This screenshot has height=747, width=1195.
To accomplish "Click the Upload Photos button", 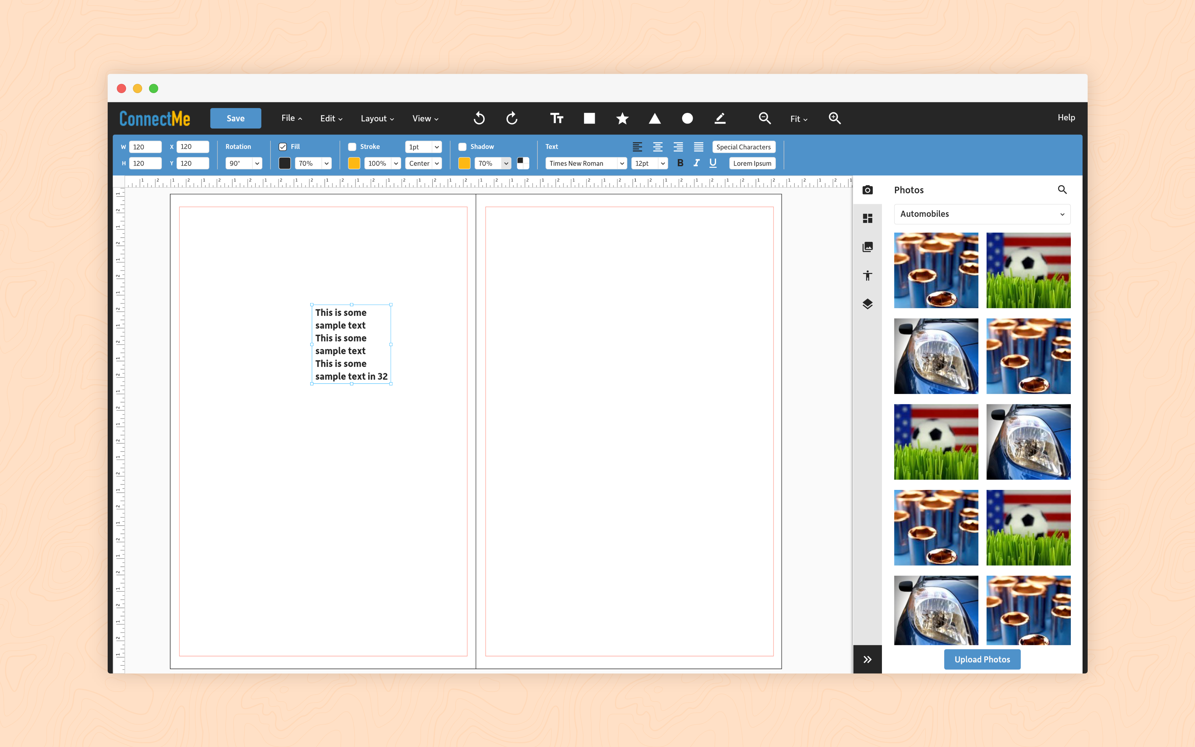I will click(982, 659).
